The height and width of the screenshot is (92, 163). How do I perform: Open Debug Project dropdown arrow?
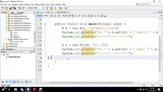point(63,8)
